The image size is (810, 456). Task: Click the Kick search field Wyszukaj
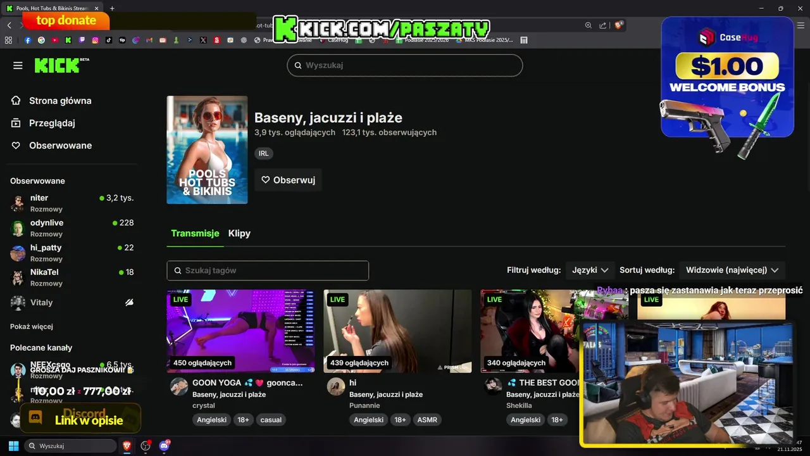click(405, 65)
